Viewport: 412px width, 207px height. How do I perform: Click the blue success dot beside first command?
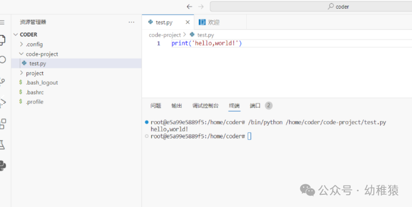tap(147, 122)
